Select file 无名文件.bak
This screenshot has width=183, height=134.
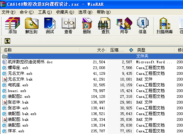[20, 79]
